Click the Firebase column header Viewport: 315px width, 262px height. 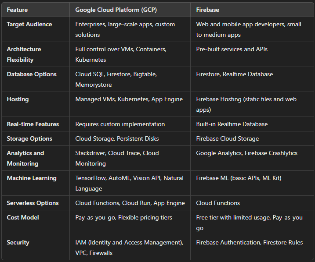pyautogui.click(x=208, y=9)
